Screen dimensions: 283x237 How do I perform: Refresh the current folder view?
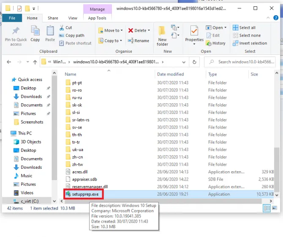click(x=194, y=62)
